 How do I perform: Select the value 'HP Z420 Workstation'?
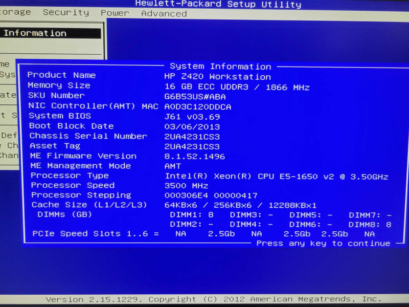pos(218,76)
